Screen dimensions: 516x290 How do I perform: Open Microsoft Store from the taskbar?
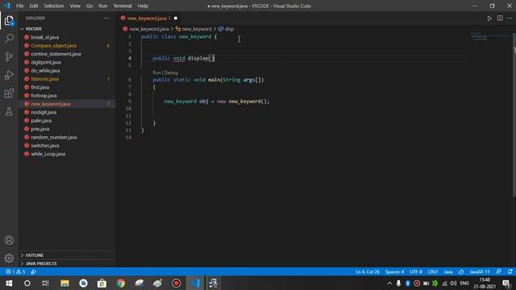[102, 283]
